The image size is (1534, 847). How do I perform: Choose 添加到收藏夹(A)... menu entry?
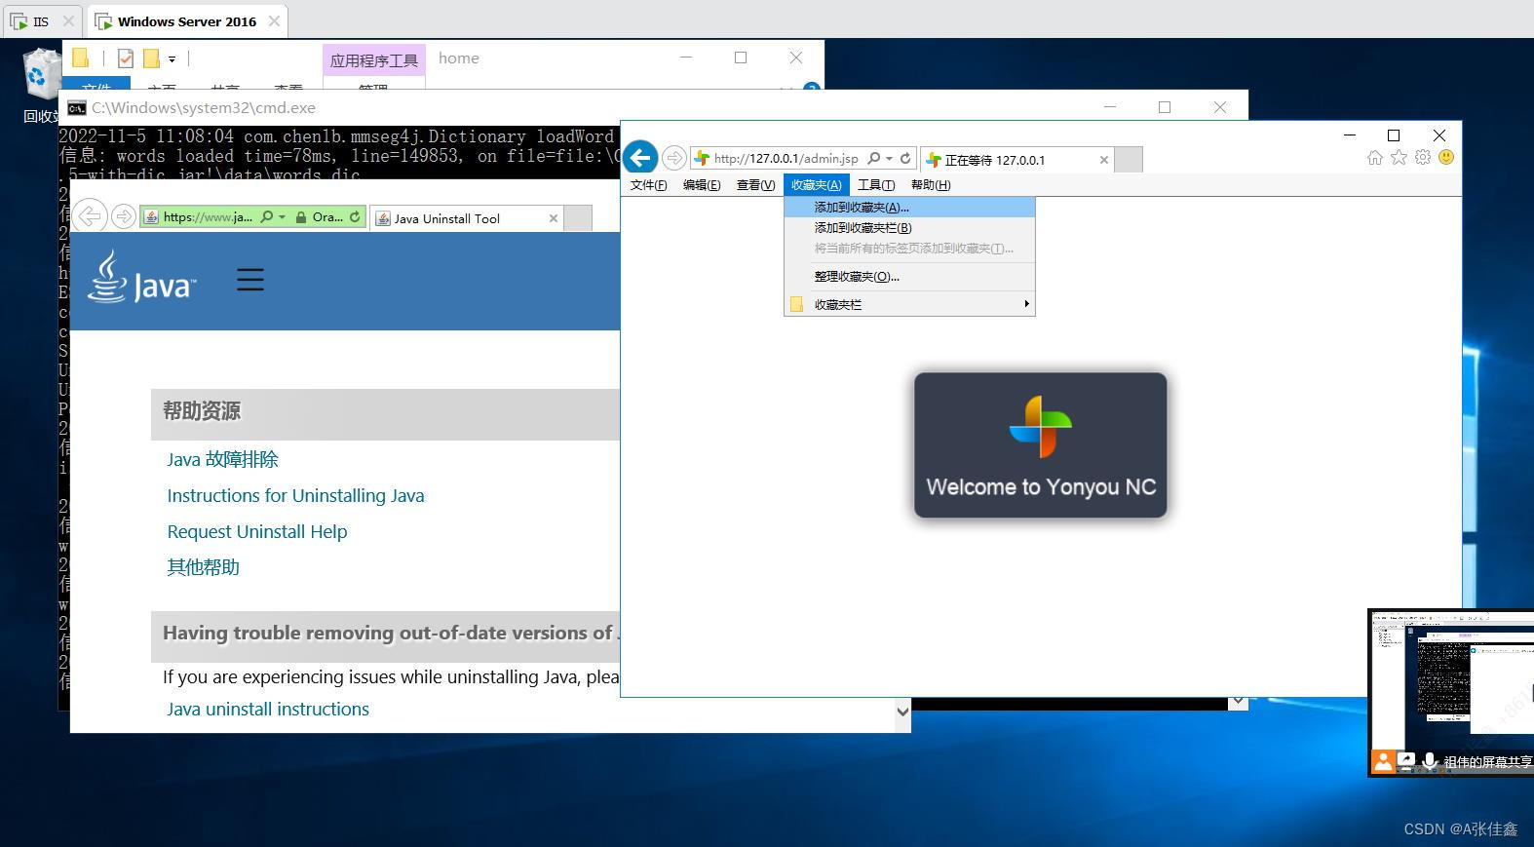point(909,207)
